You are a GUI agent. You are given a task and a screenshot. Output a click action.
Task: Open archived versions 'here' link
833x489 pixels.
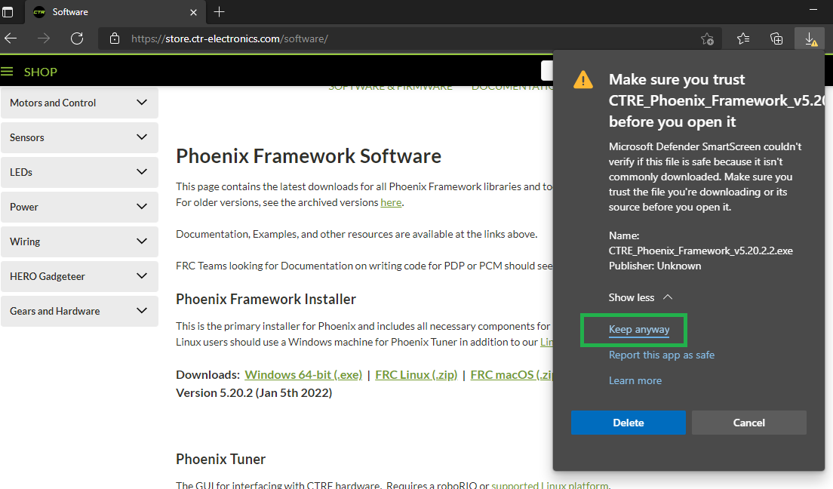[x=391, y=202]
